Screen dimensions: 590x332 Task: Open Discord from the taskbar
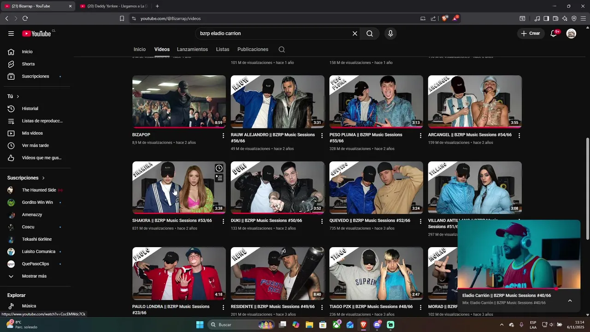377,325
